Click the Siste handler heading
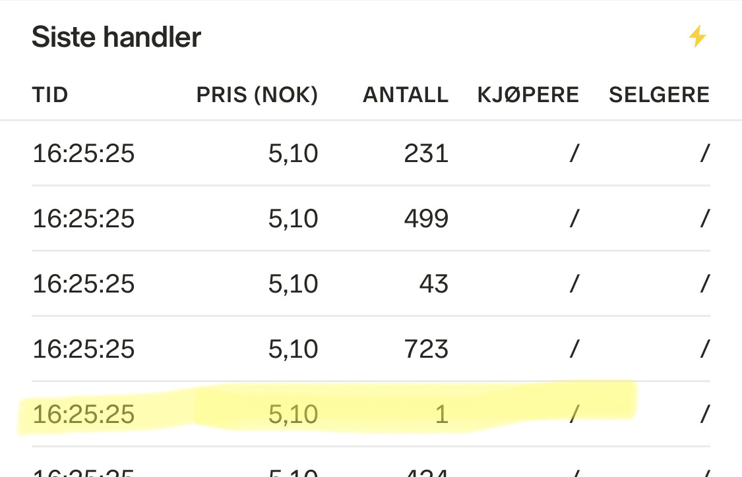Image resolution: width=742 pixels, height=477 pixels. click(116, 37)
